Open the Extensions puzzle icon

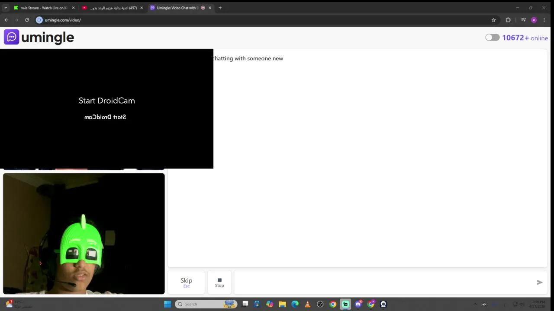point(508,20)
